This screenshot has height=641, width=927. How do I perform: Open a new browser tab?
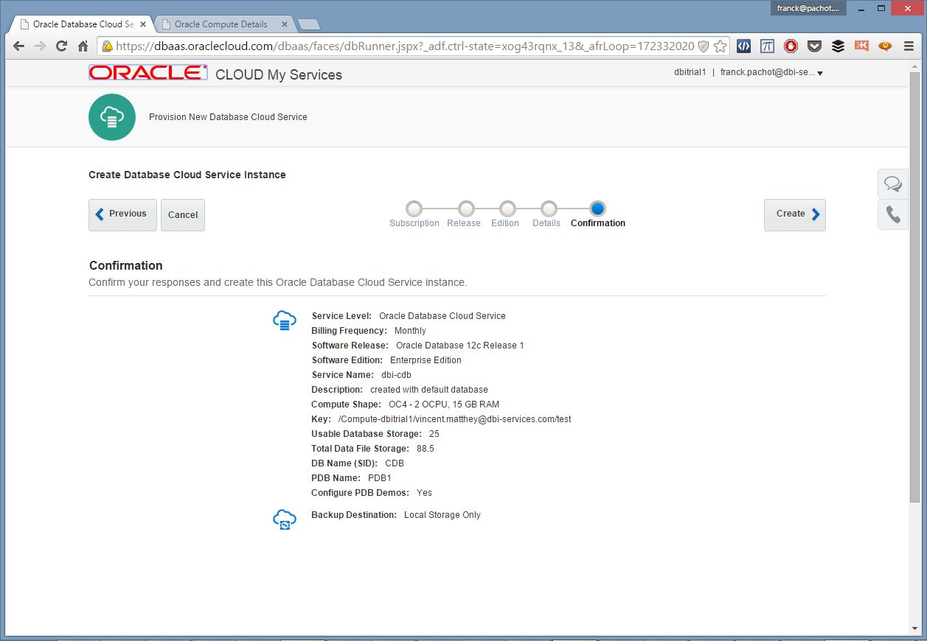(308, 25)
